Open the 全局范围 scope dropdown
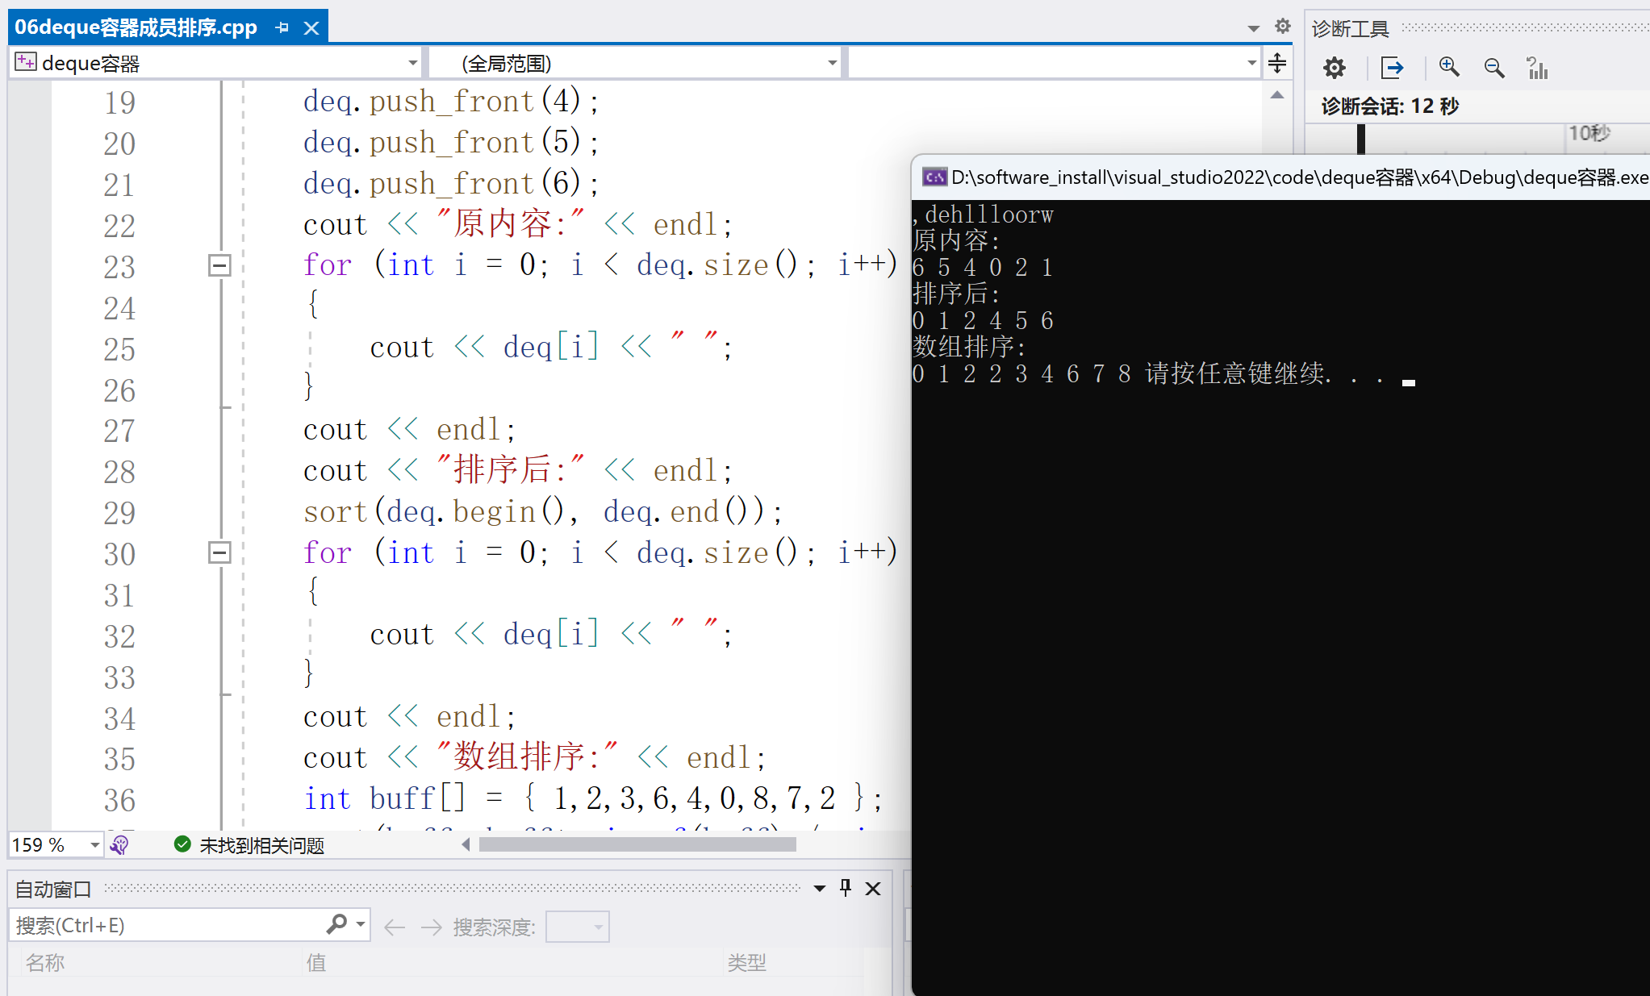The height and width of the screenshot is (996, 1650). (x=832, y=63)
